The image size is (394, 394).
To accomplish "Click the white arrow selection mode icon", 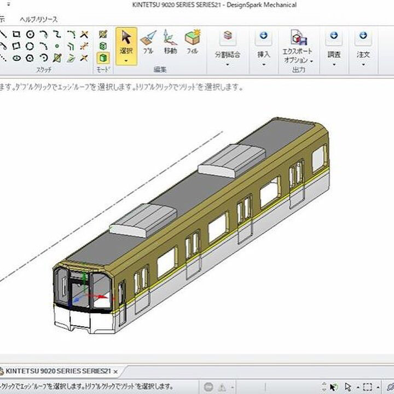I will pyautogui.click(x=348, y=387).
